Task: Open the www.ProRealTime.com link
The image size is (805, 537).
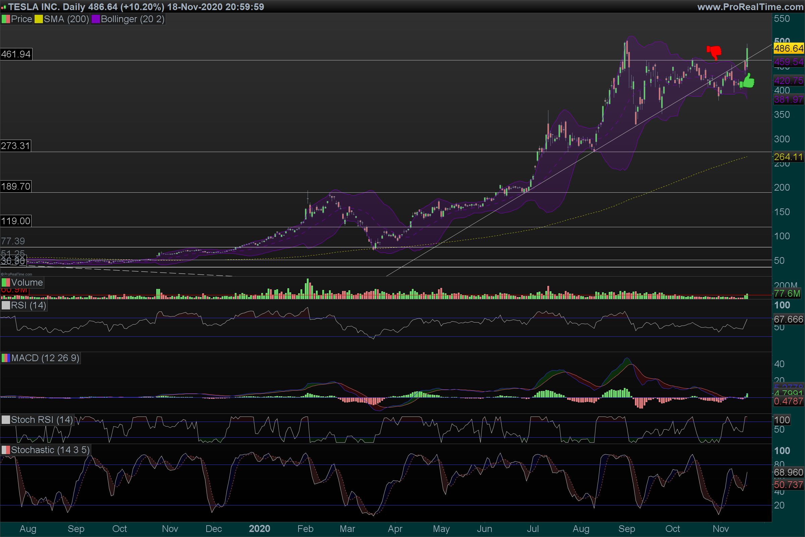Action: point(750,6)
